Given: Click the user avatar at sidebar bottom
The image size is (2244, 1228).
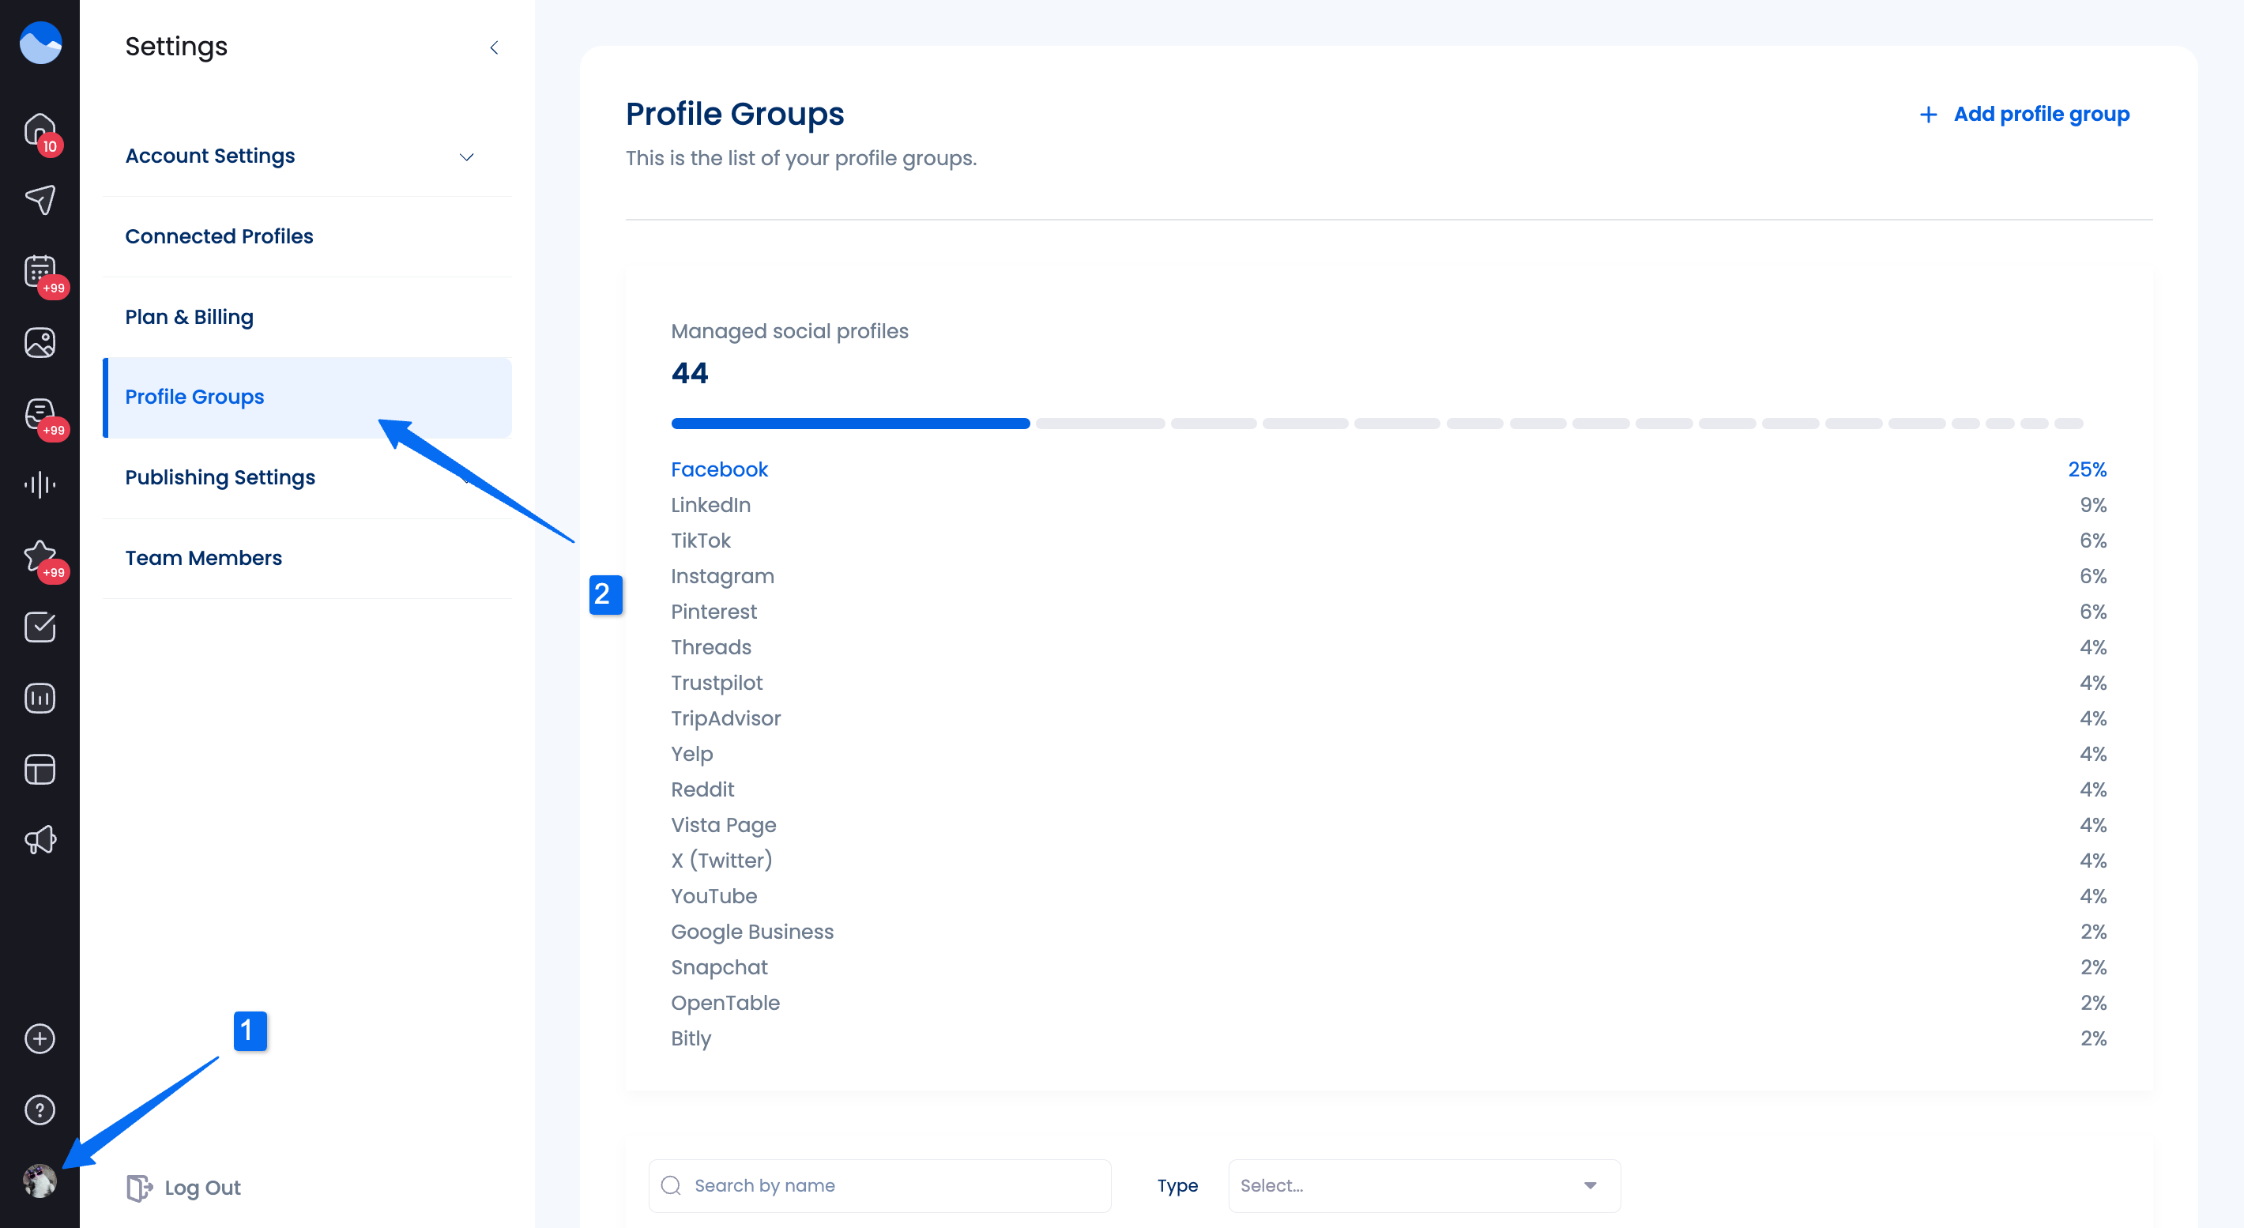Looking at the screenshot, I should pyautogui.click(x=40, y=1181).
